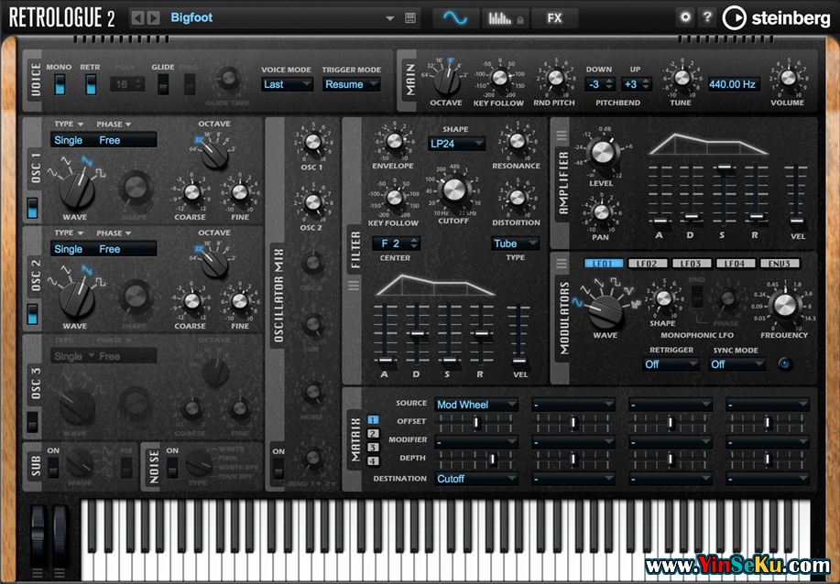Viewport: 840px width, 584px height.
Task: Load the previous preset with the left arrow
Action: (x=137, y=18)
